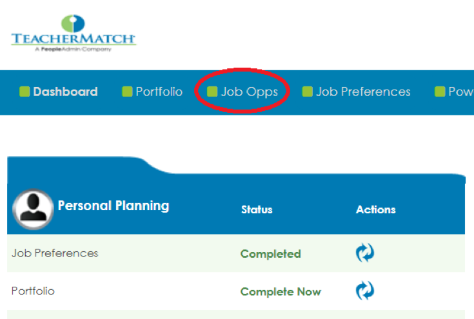Click the refresh icon for Portfolio row
The height and width of the screenshot is (319, 474).
click(x=365, y=291)
